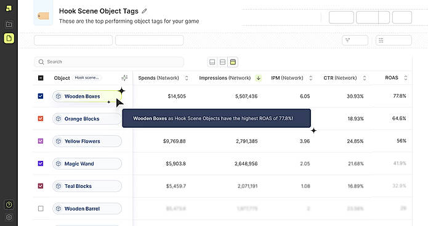
Task: Open the settings icon at sidebar bottom
Action: pyautogui.click(x=9, y=217)
